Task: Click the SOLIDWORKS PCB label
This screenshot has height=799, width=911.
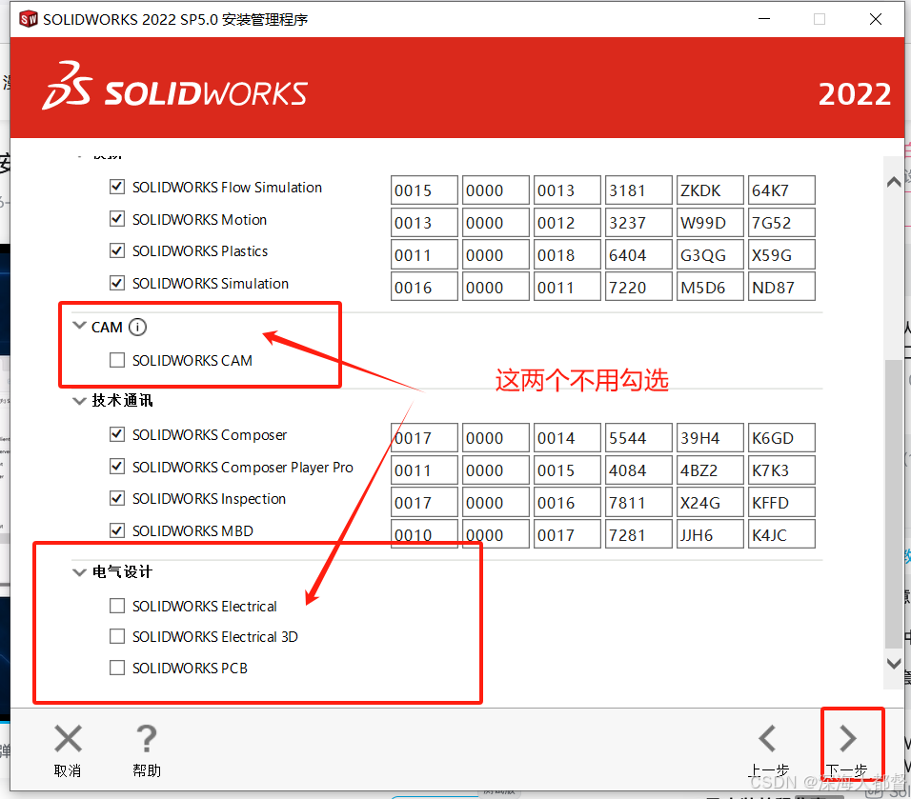Action: 190,669
